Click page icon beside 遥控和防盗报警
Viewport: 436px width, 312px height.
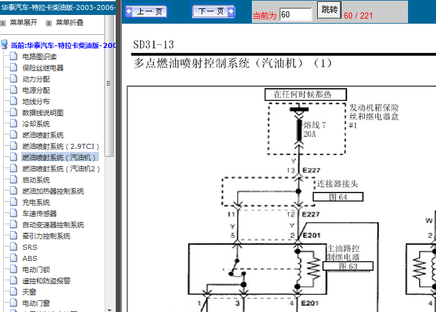click(x=14, y=280)
